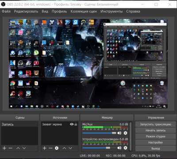Screen dimensions: 177x159
Task: Open Настройки from the Управление panel
Action: tap(155, 142)
